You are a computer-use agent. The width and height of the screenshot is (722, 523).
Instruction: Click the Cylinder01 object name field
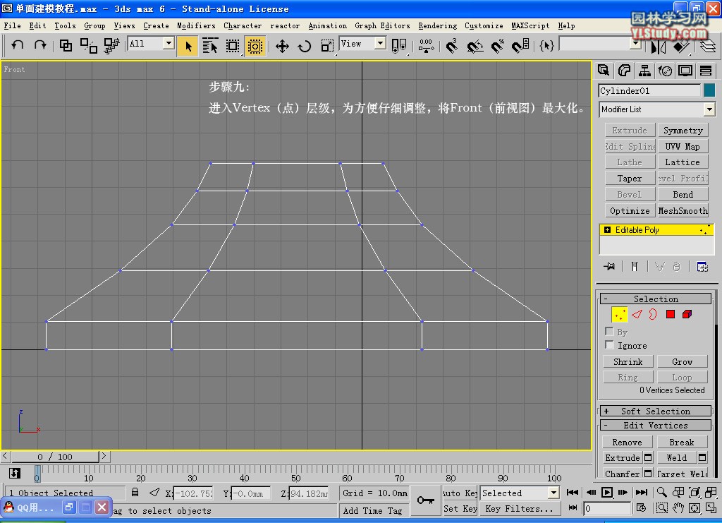pos(649,90)
